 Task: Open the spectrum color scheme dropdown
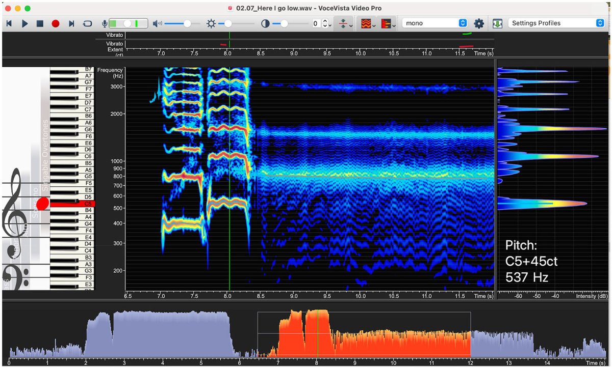click(389, 23)
